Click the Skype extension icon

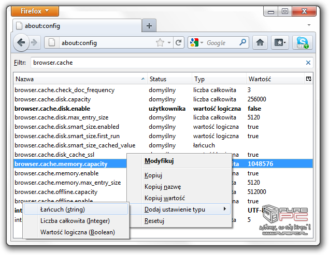pyautogui.click(x=302, y=43)
